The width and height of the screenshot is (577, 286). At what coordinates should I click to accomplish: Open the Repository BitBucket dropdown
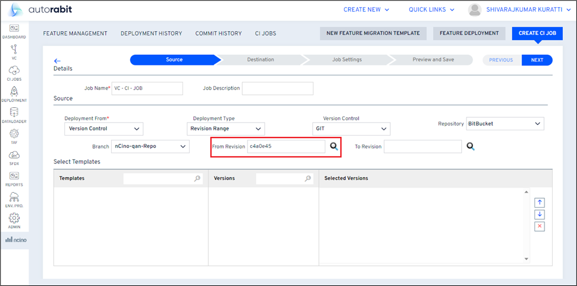pyautogui.click(x=505, y=124)
